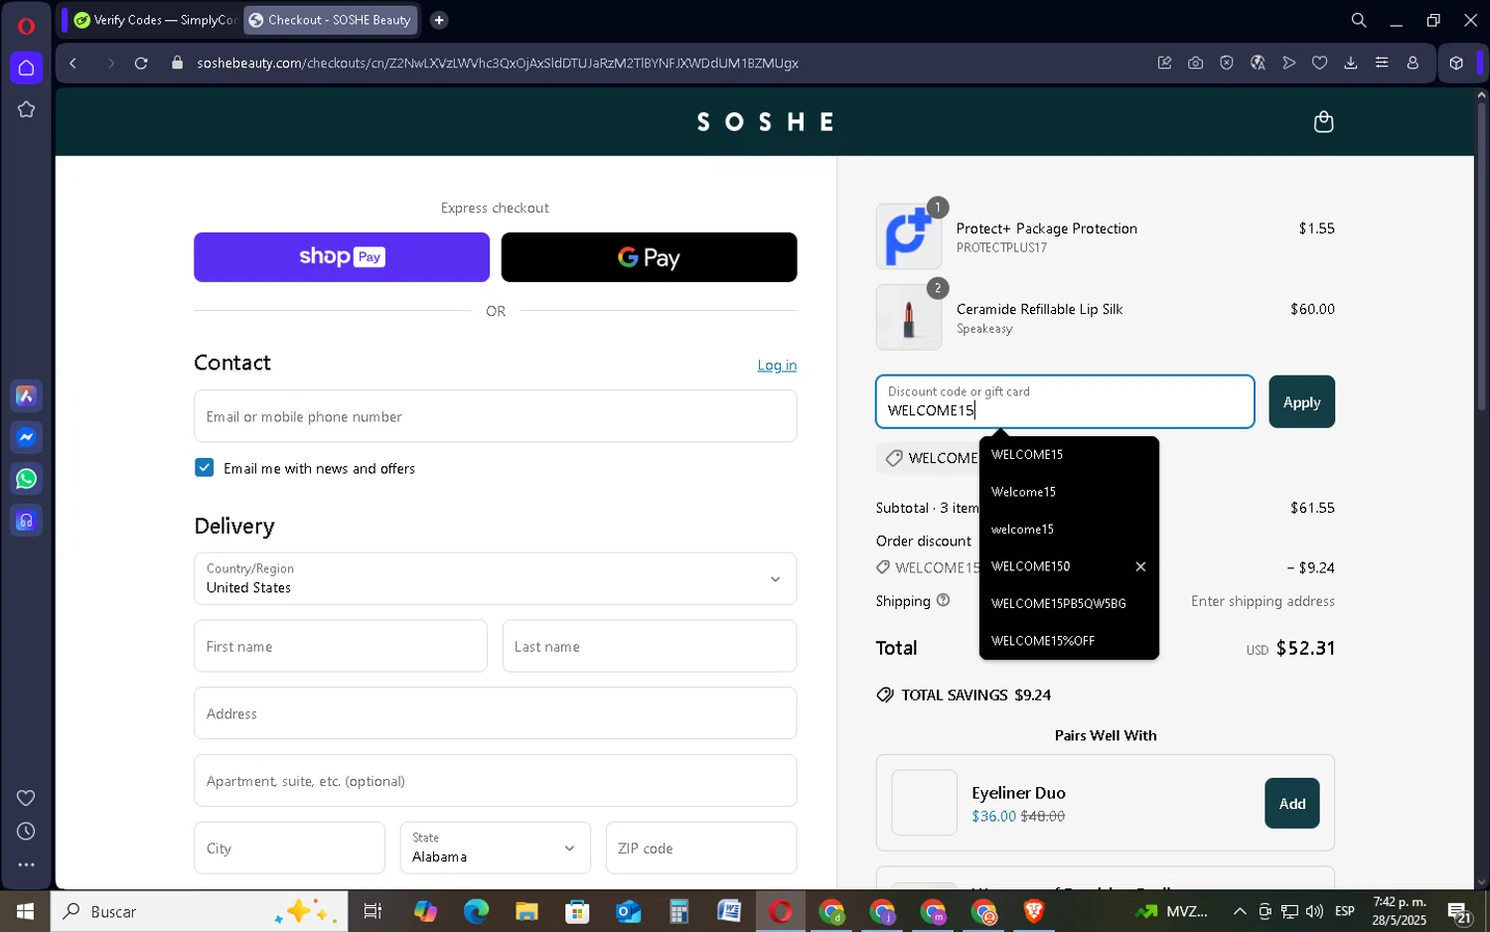1490x932 pixels.
Task: Apply the discount code
Action: click(1301, 401)
